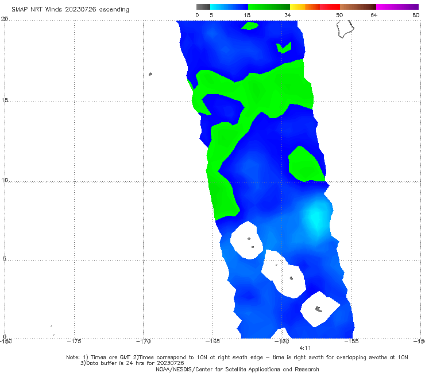Image resolution: width=425 pixels, height=373 pixels.
Task: Click the color bar label '64'
Action: [x=374, y=15]
